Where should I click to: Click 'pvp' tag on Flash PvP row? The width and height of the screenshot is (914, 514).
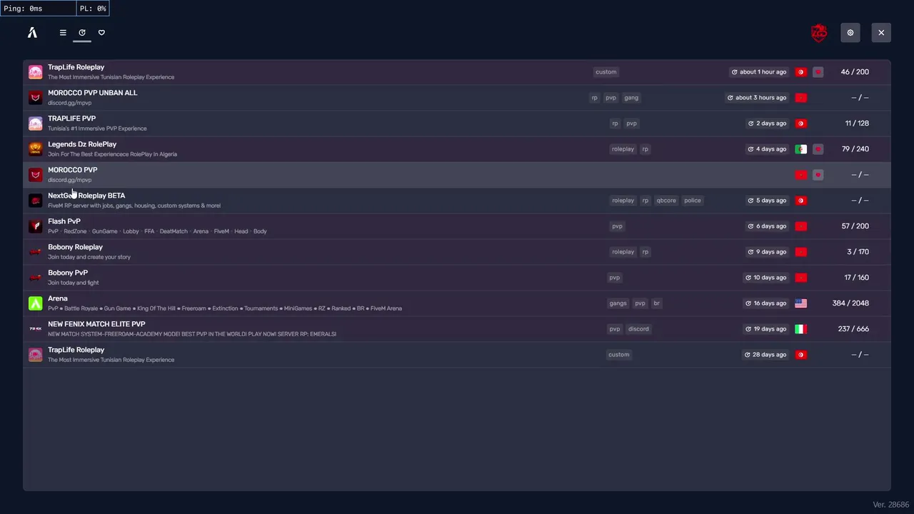(x=617, y=226)
